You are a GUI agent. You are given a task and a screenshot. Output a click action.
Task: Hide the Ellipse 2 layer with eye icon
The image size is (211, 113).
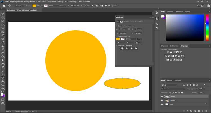[x=162, y=97]
